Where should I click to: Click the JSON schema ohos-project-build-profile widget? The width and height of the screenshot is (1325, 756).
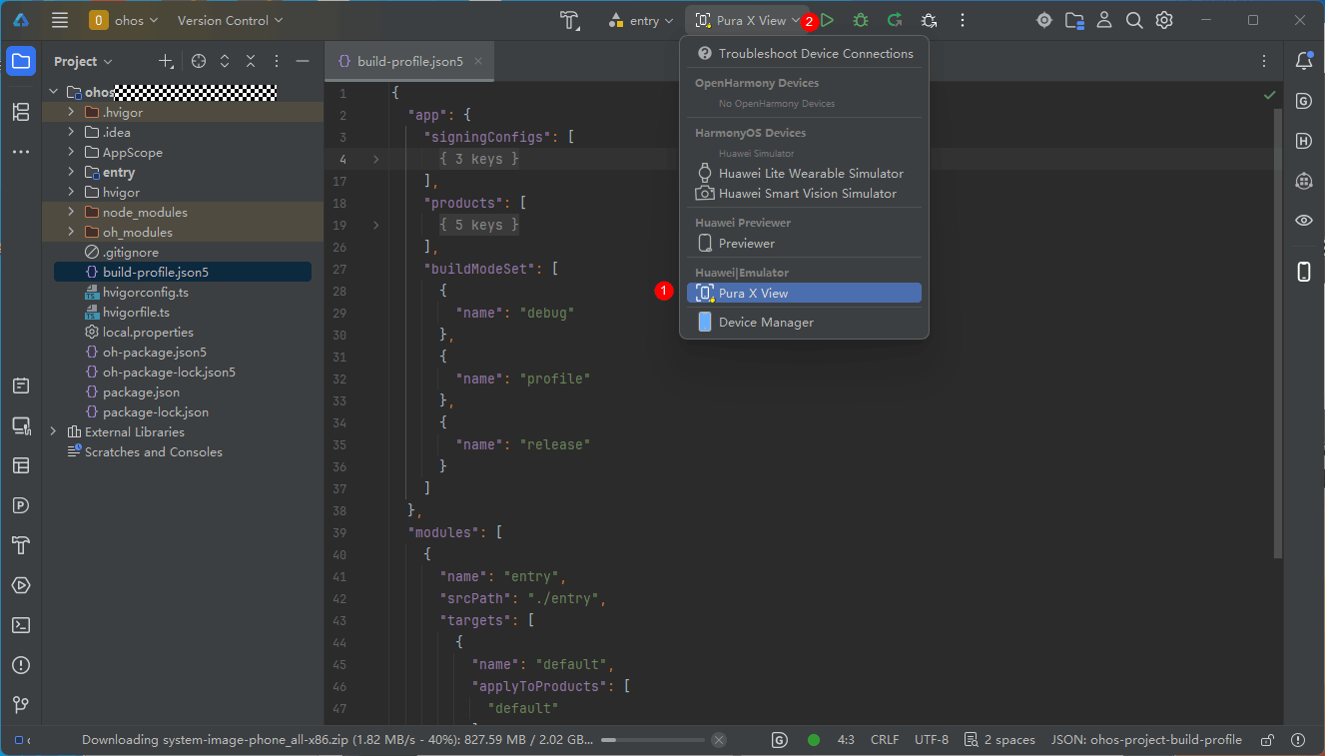1146,740
